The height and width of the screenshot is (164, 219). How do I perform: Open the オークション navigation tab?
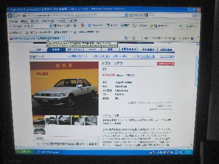[x=74, y=49]
